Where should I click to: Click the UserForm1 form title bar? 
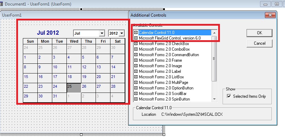point(64,15)
